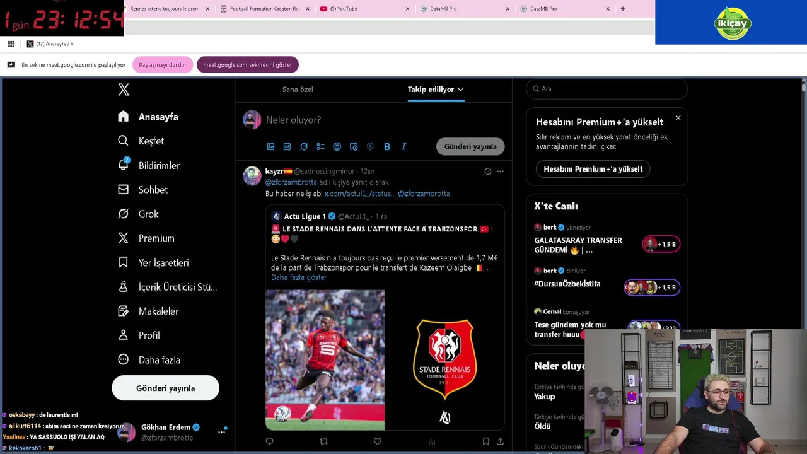Click Paylaşmayı durdur button
Image resolution: width=807 pixels, height=454 pixels.
163,65
